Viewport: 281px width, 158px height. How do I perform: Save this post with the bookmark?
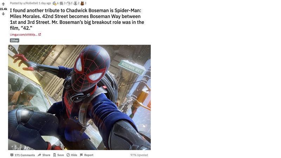point(58,155)
